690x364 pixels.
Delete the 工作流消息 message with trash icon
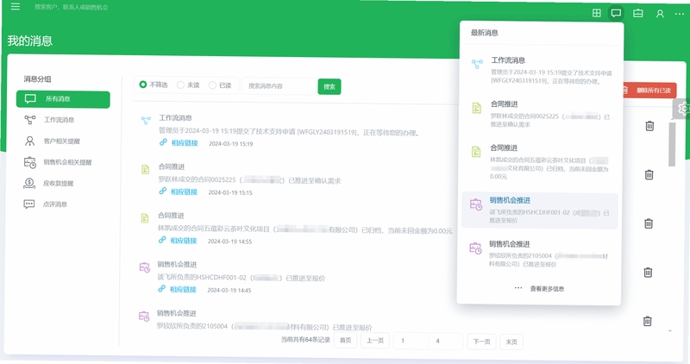[x=649, y=126]
